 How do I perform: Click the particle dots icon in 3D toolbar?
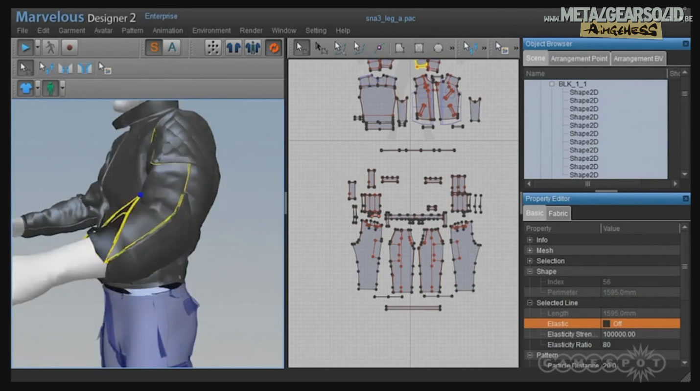[x=213, y=48]
